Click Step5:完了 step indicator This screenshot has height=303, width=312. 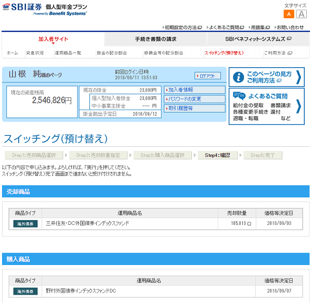coord(263,155)
